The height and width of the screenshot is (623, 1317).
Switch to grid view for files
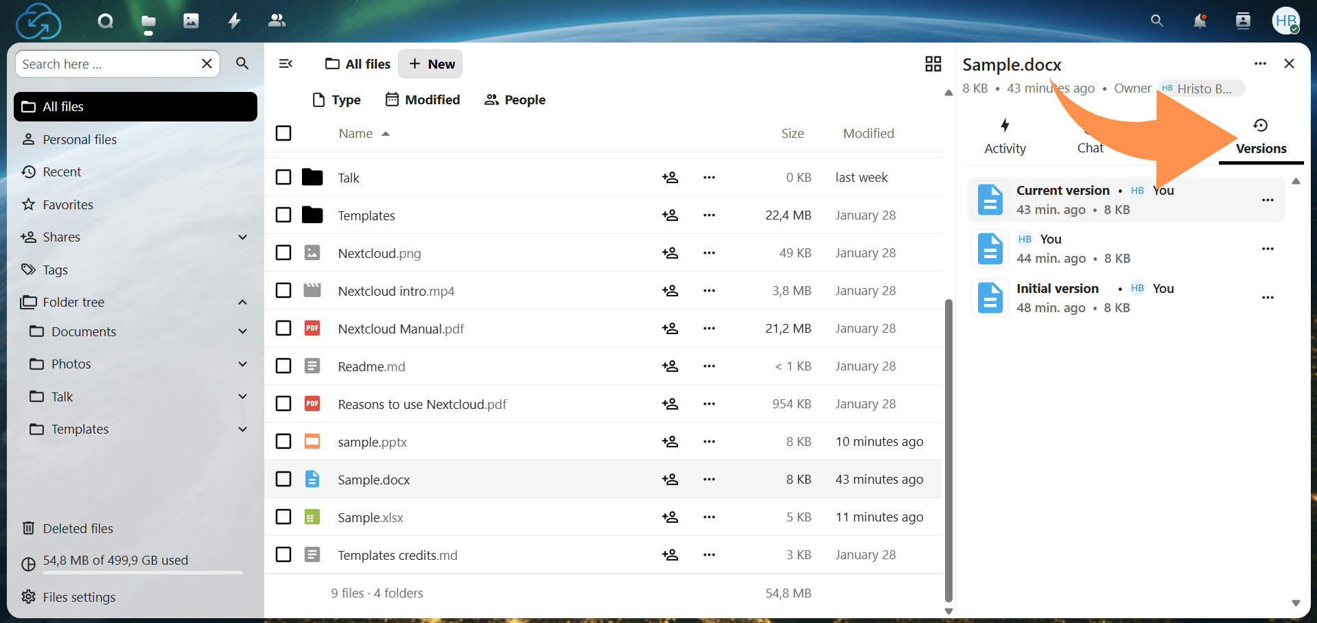coord(933,63)
